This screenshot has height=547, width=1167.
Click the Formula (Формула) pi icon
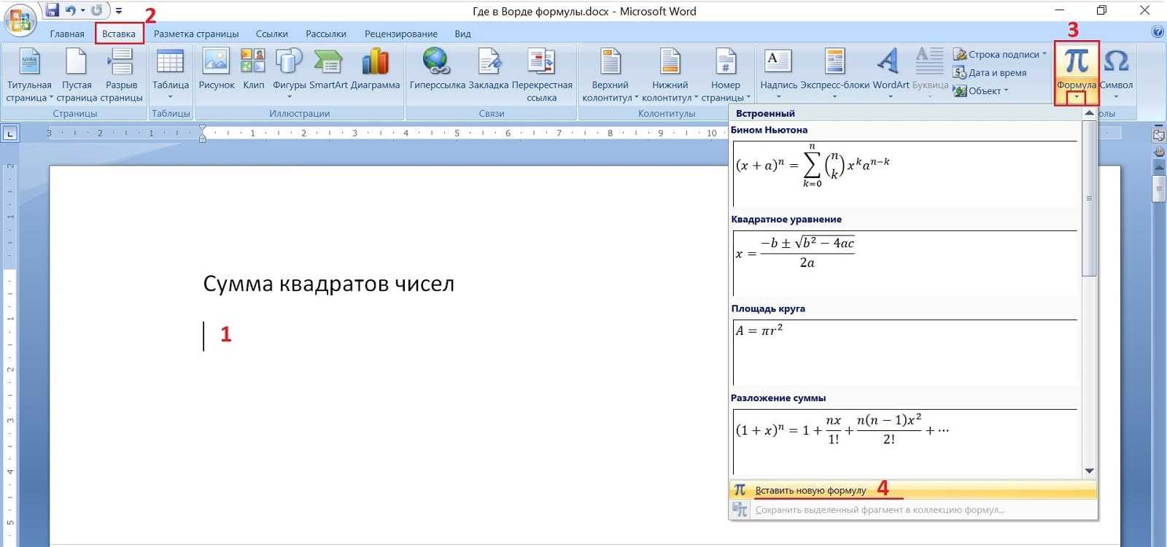click(x=1077, y=62)
